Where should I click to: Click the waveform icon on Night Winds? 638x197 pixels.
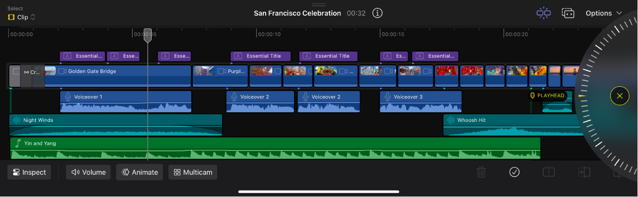click(x=17, y=120)
